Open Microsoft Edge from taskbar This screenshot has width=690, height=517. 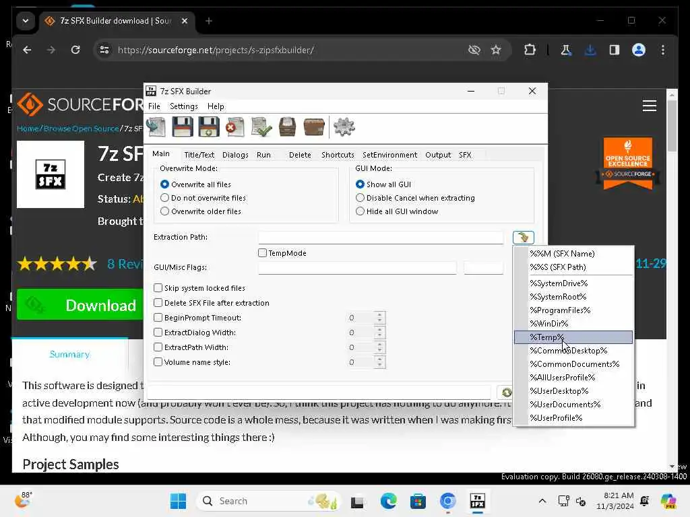(x=388, y=501)
